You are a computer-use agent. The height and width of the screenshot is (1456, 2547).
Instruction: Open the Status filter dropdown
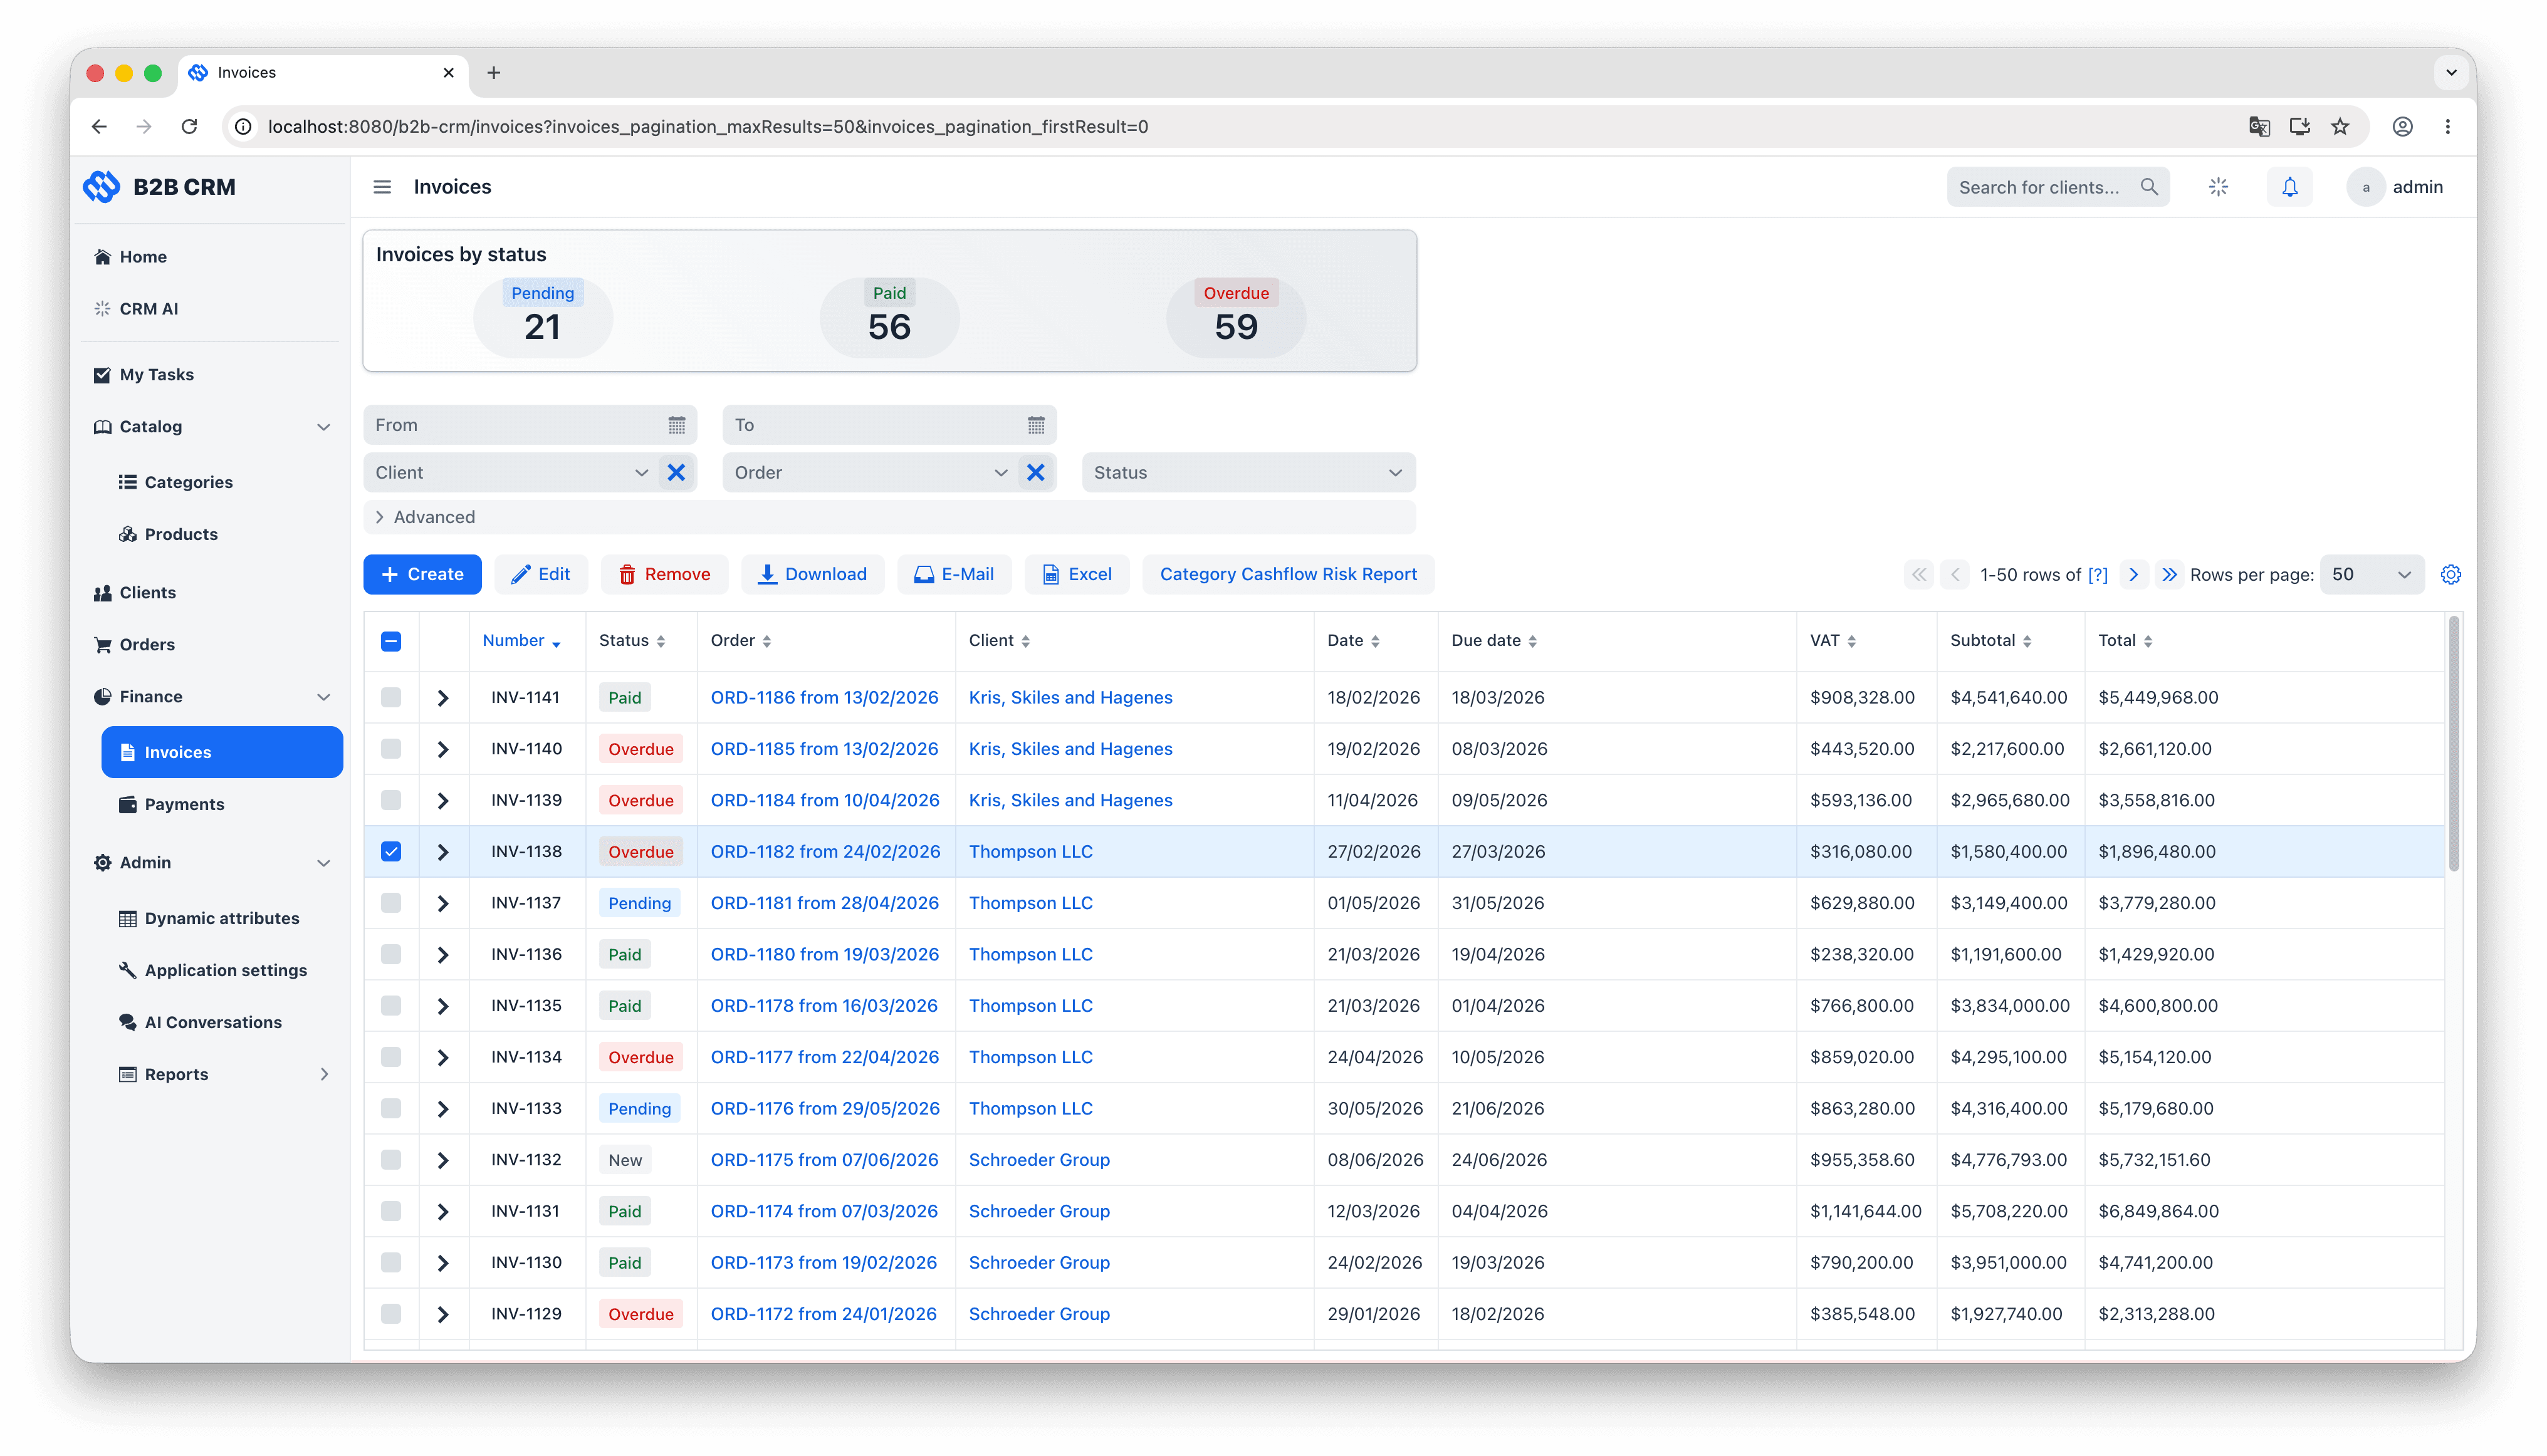(1247, 472)
